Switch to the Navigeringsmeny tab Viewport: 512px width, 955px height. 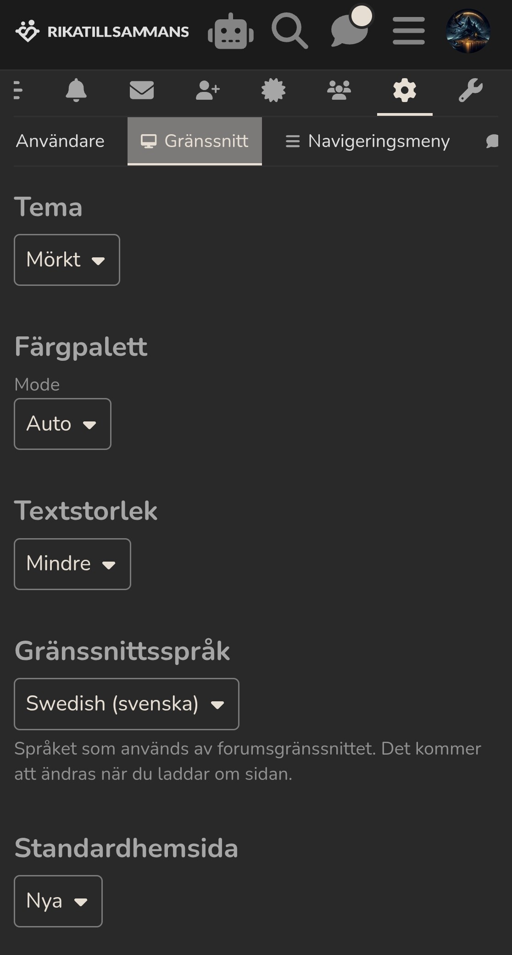tap(367, 141)
